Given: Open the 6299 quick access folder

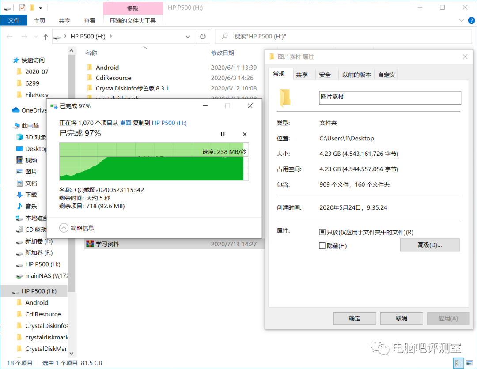Looking at the screenshot, I should (x=32, y=83).
